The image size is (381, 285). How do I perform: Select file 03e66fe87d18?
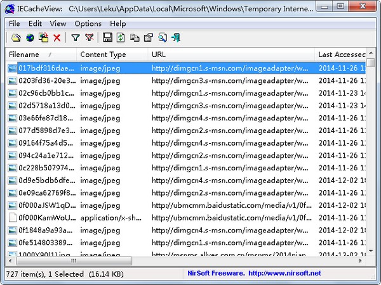click(46, 118)
